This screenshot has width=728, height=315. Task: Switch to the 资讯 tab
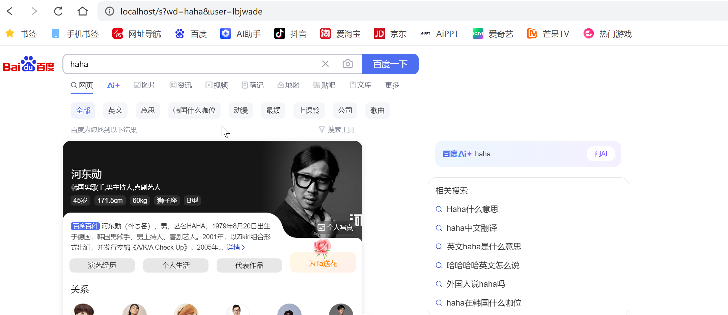click(181, 85)
